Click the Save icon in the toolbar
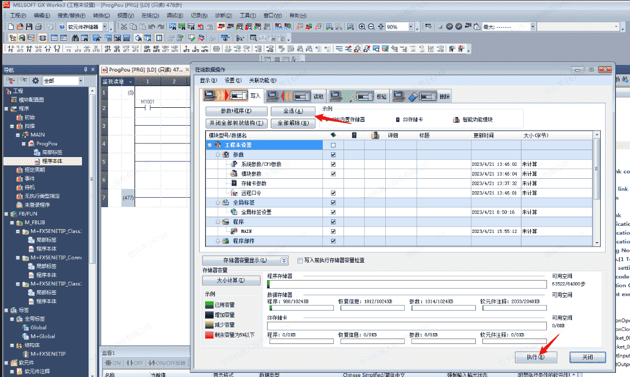 tap(29, 27)
